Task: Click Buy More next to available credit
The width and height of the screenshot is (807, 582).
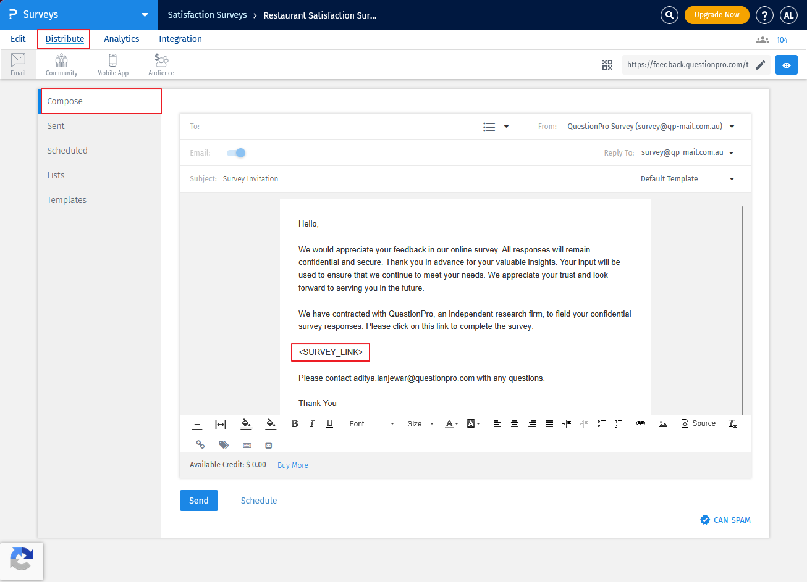Action: [292, 465]
